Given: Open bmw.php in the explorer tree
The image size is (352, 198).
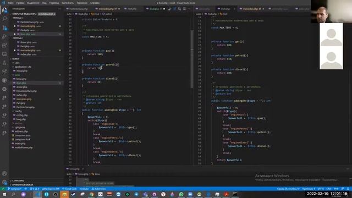Looking at the screenshot, I should [x=21, y=79].
